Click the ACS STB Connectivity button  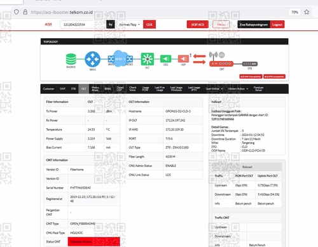[x=274, y=76]
